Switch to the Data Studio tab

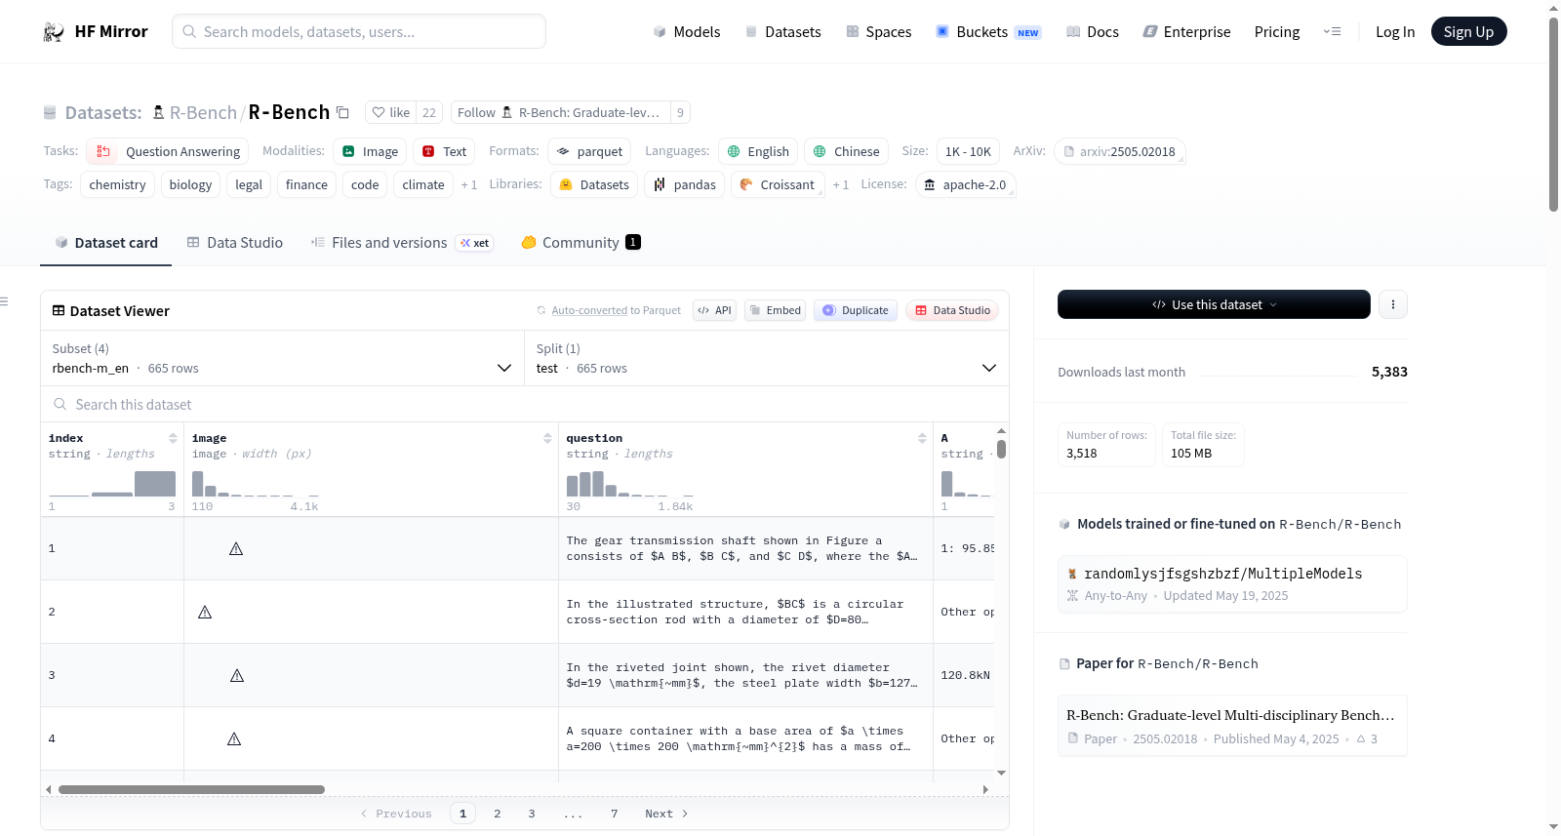click(235, 243)
